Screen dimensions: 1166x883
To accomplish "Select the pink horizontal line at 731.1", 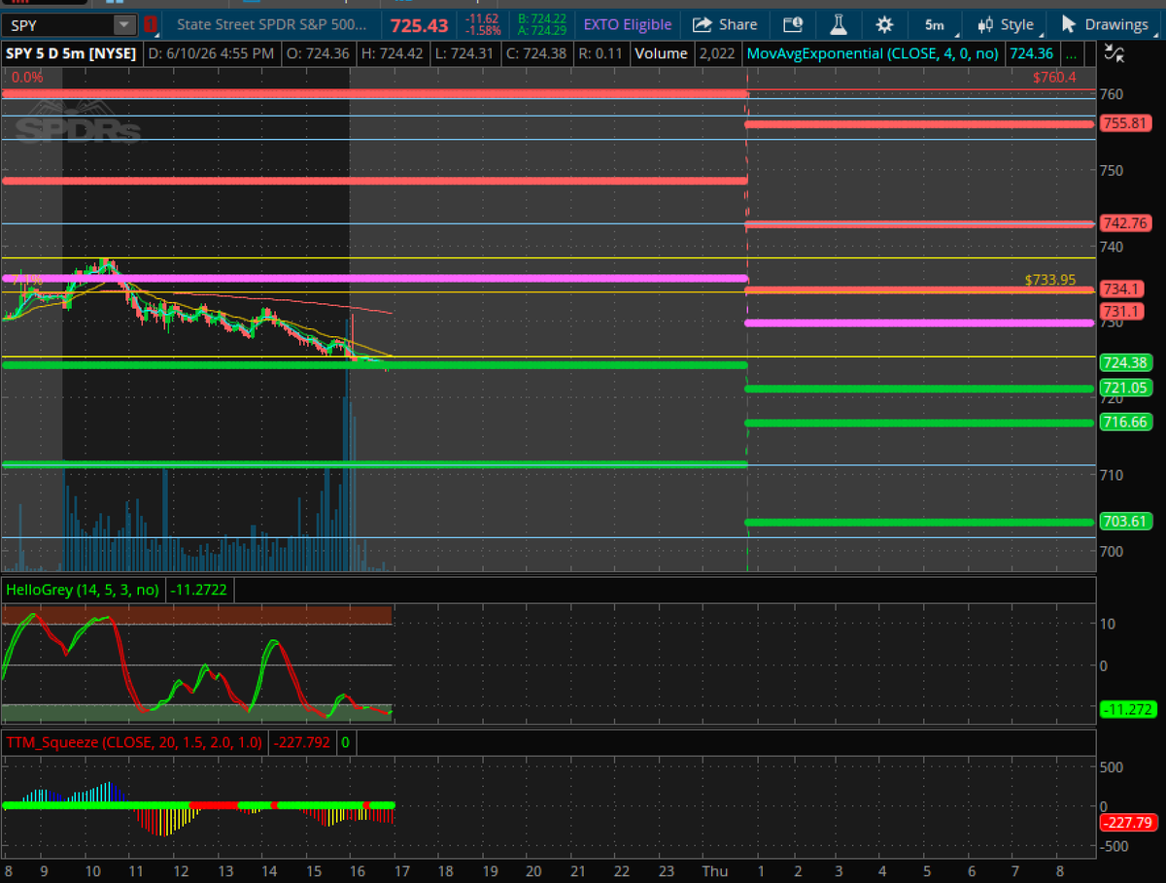I will click(x=920, y=323).
